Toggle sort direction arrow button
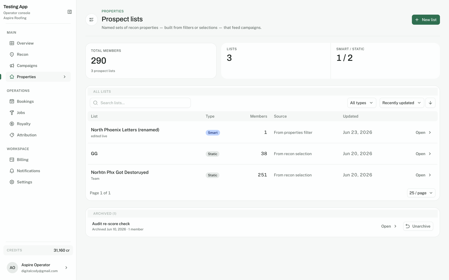Viewport: 449px width, 280px height. [x=430, y=103]
